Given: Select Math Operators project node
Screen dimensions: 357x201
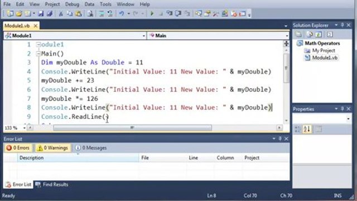Looking at the screenshot, I should pyautogui.click(x=322, y=44).
